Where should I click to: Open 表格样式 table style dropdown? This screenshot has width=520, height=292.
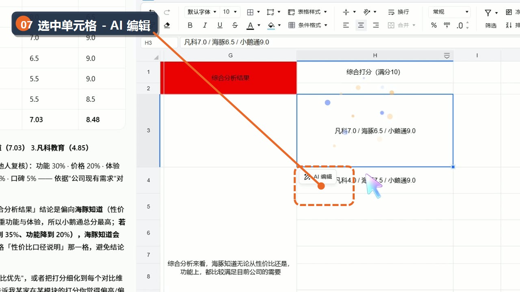coord(308,12)
